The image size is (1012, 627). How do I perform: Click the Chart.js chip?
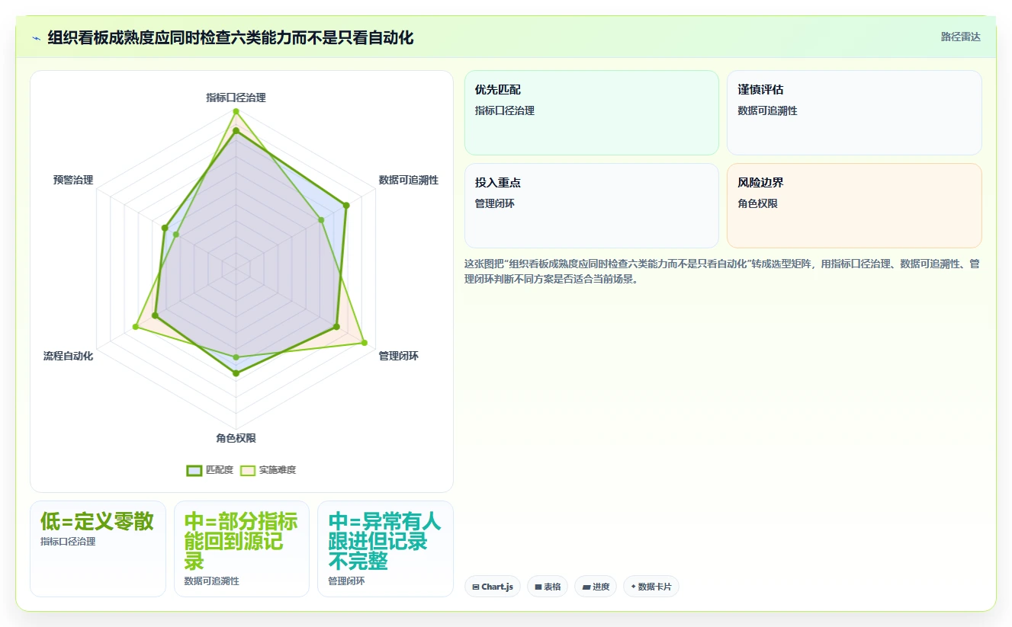493,587
